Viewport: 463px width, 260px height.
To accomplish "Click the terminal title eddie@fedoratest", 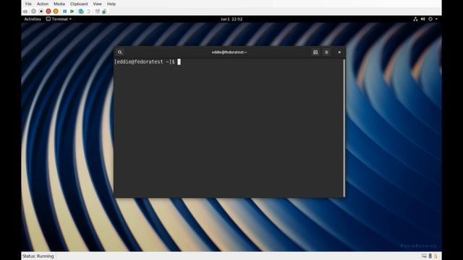I will pos(229,52).
